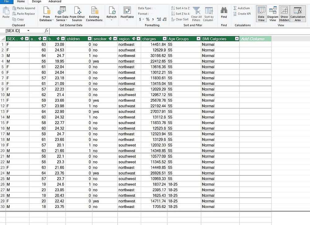Open the Age Groups column filter dropdown

point(198,39)
